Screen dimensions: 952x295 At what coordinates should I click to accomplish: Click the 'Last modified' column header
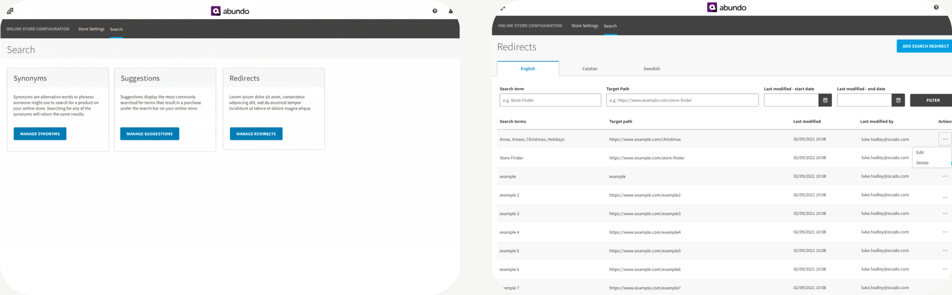click(807, 121)
